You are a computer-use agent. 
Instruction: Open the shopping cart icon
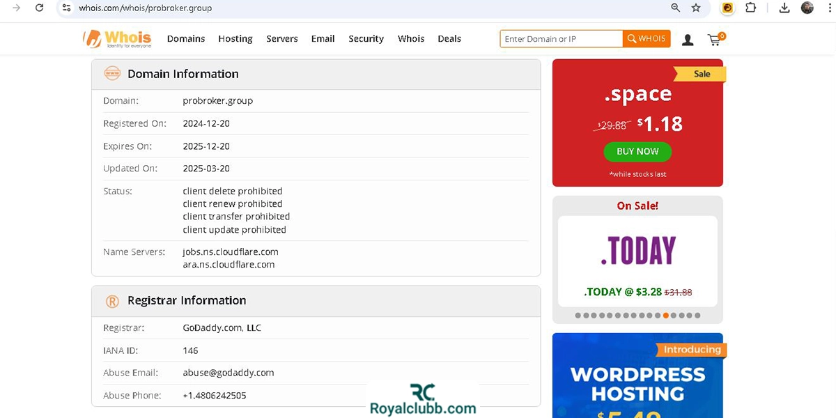714,40
